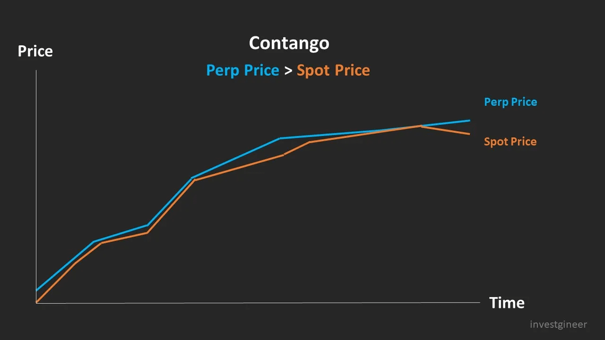
Task: Click the right end of the orange spot line
Action: (x=469, y=134)
